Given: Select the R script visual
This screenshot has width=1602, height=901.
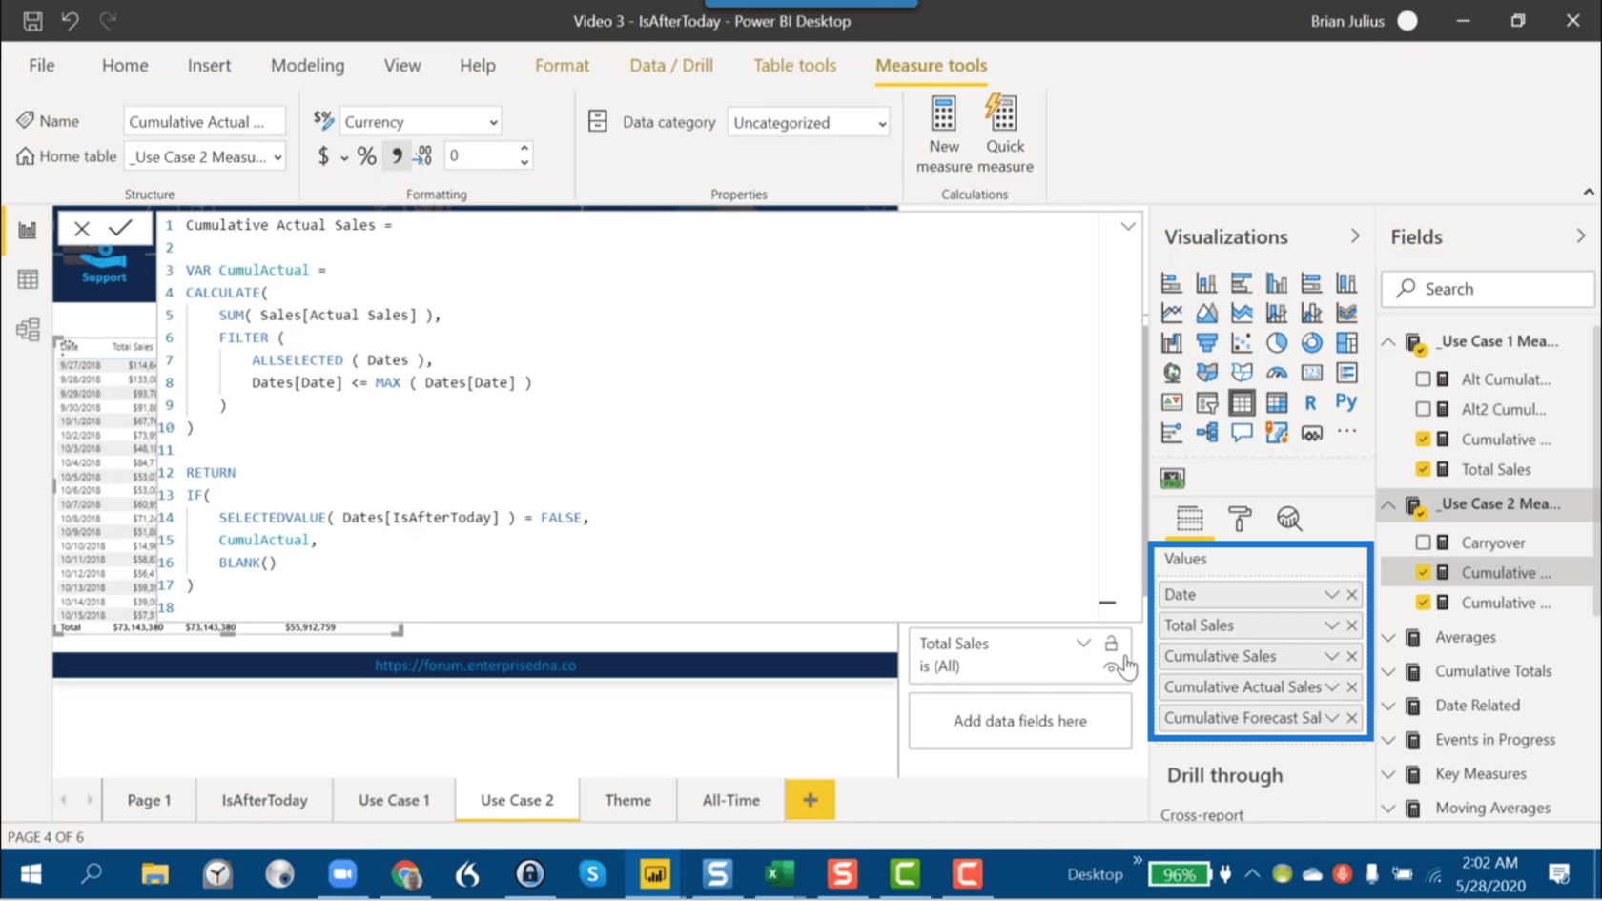Looking at the screenshot, I should point(1312,402).
